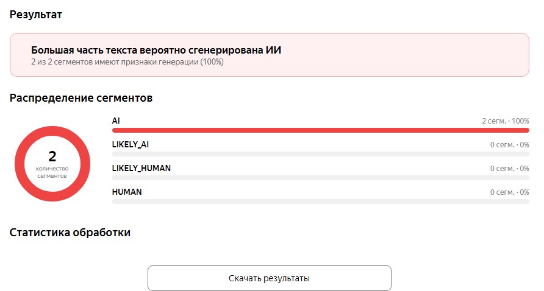This screenshot has height=291, width=544.
Task: Click the pink AI-generated result banner
Action: coord(269,55)
